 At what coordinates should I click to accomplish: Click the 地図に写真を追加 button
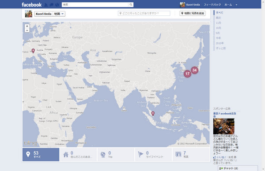tap(193, 13)
